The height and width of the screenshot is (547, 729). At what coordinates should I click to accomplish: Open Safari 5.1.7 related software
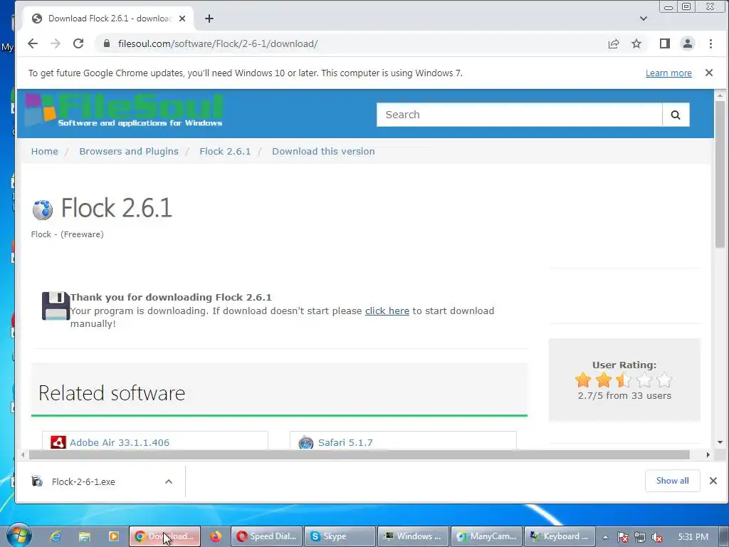[x=345, y=442]
